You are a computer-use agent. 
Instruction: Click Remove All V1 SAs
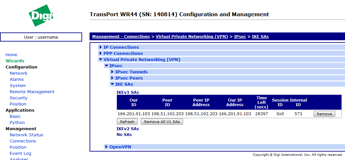pyautogui.click(x=162, y=122)
